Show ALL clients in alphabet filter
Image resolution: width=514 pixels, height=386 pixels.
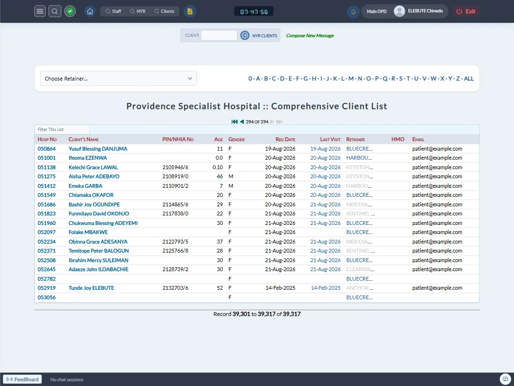click(x=468, y=79)
